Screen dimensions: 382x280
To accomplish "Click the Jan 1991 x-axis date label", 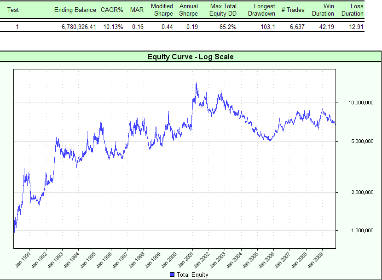I will 22,260.
